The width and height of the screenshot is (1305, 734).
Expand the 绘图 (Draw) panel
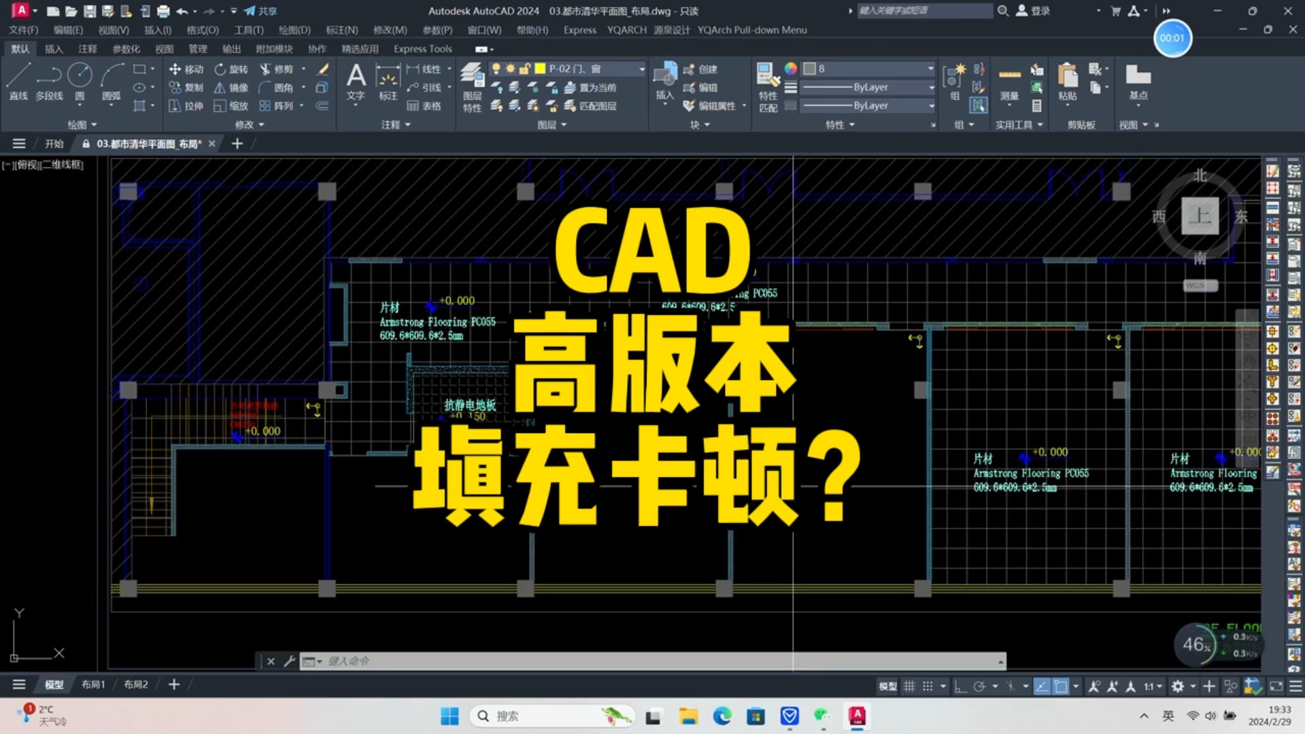82,124
